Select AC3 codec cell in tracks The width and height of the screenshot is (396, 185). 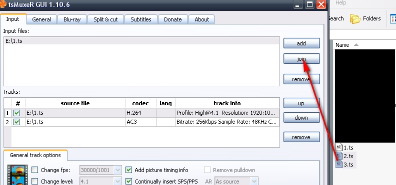(140, 122)
